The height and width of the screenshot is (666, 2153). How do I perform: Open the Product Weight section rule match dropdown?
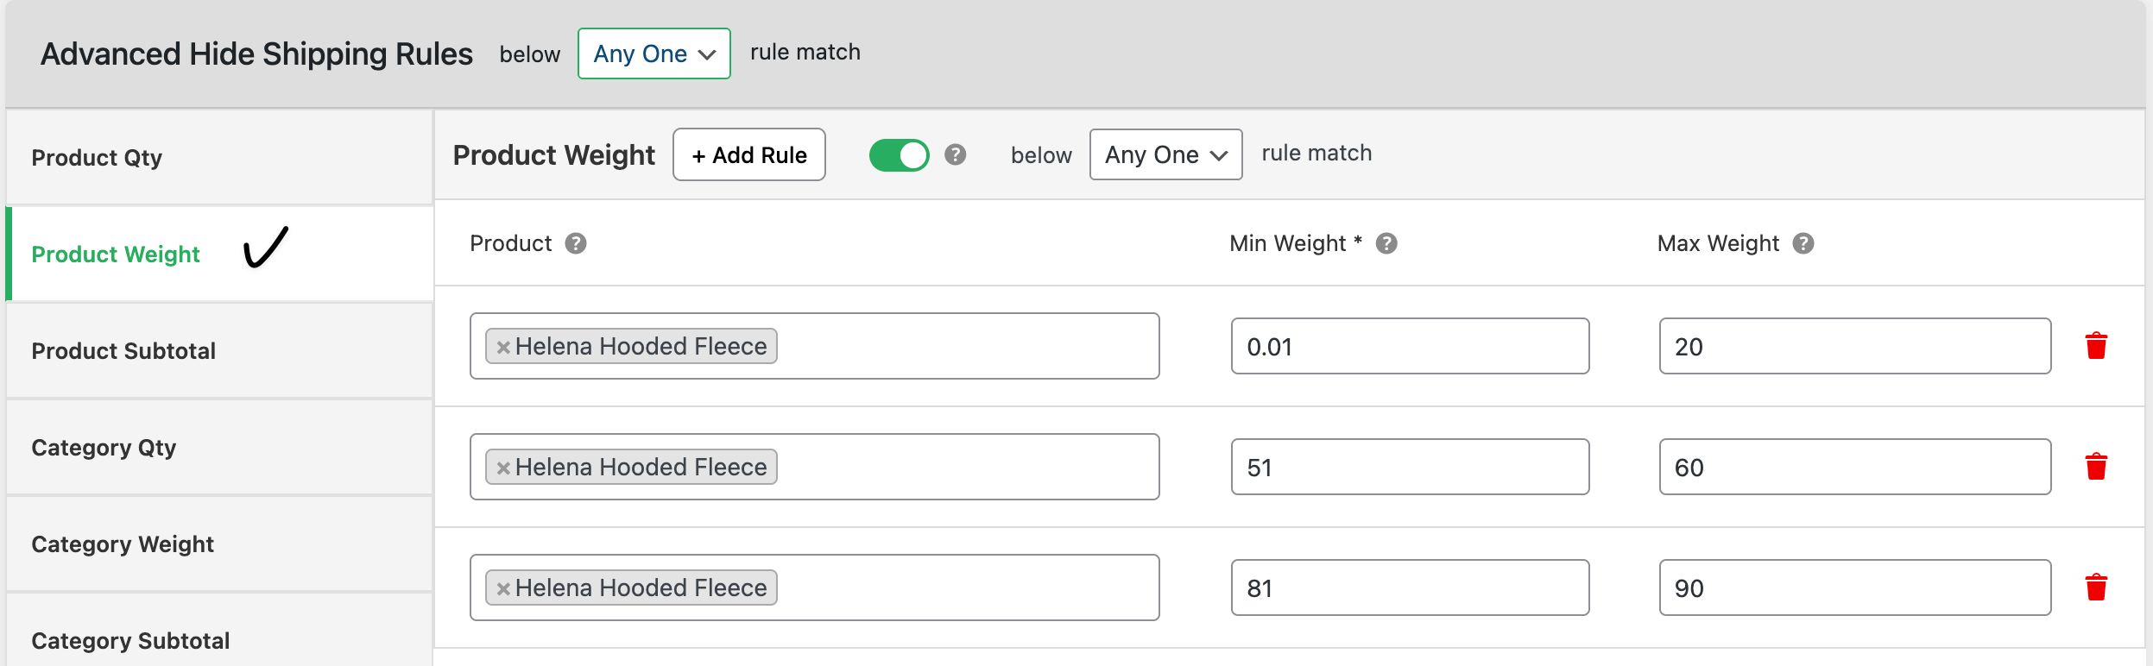(x=1167, y=154)
